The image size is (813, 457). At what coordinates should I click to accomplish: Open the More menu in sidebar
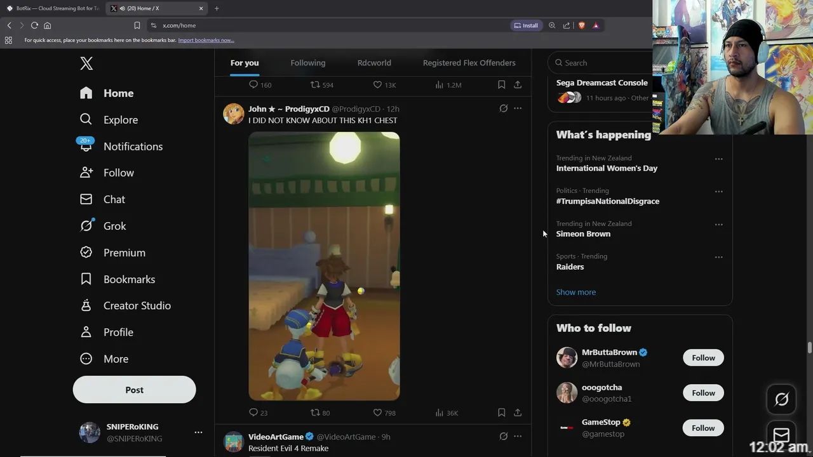104,359
